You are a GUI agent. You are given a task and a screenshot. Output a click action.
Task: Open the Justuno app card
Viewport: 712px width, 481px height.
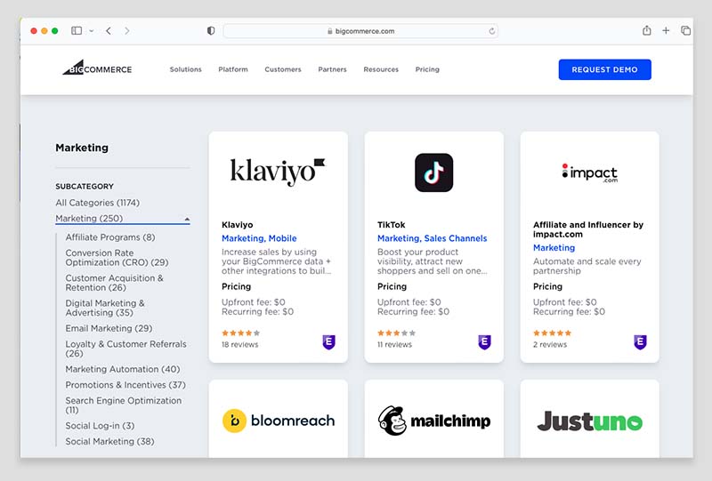(x=590, y=419)
